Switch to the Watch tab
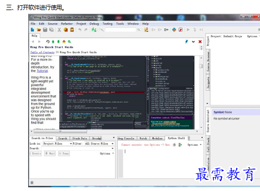The height and width of the screenshot is (191, 260). click(143, 138)
